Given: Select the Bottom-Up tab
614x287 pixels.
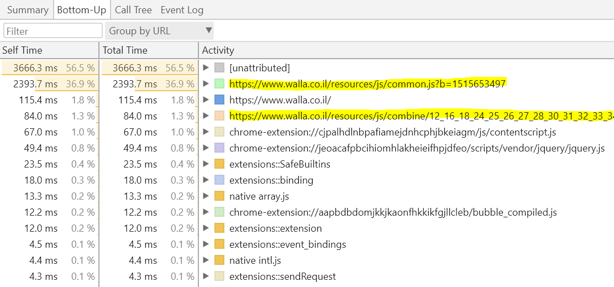Looking at the screenshot, I should coord(81,10).
